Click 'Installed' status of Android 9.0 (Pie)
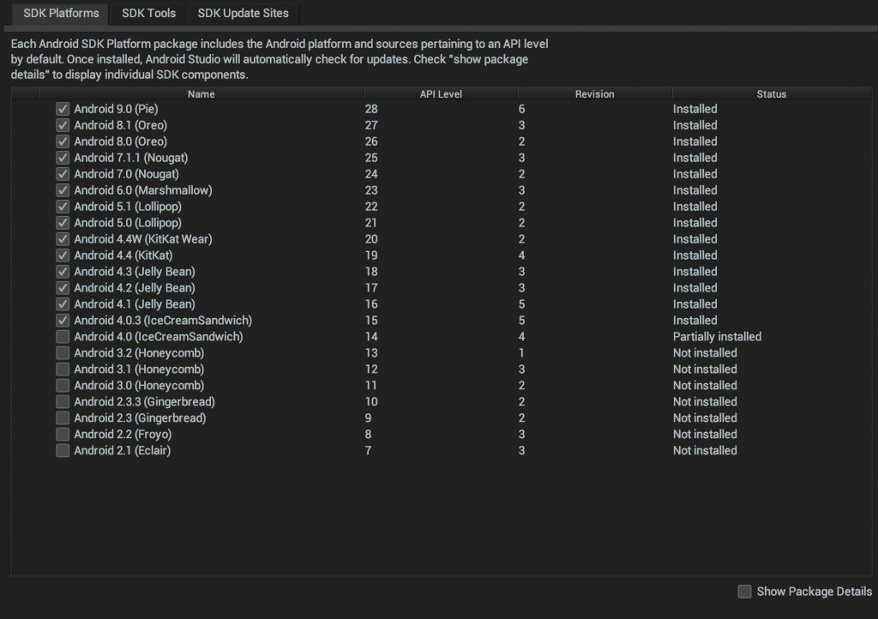878x619 pixels. pyautogui.click(x=695, y=109)
